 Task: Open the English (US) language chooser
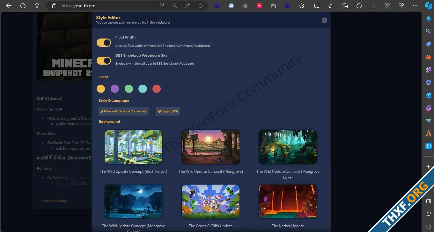pos(168,111)
